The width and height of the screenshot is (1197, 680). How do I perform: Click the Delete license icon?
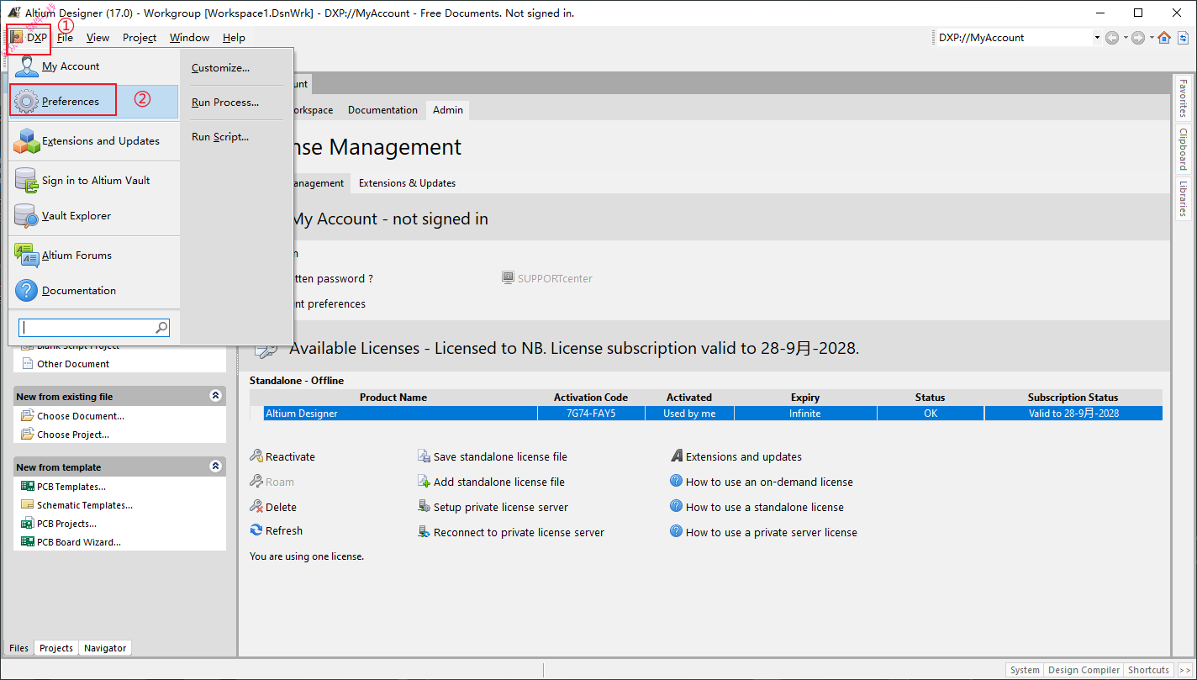coord(256,507)
